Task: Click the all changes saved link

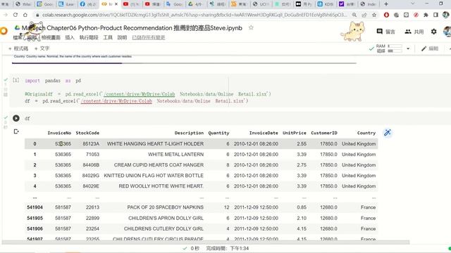Action: pyautogui.click(x=149, y=37)
